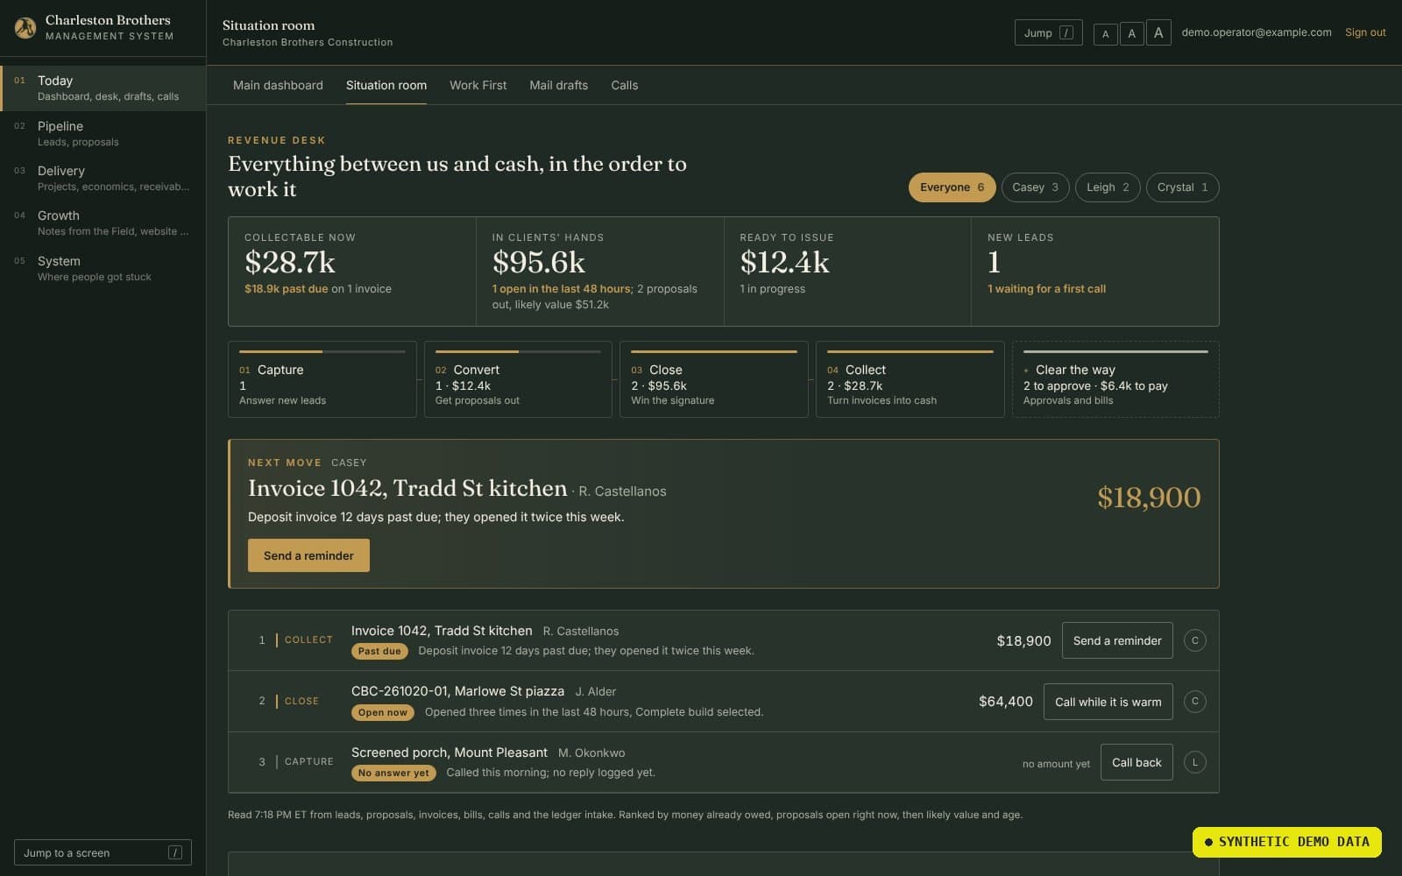Open Growth in the sidebar

(x=103, y=223)
